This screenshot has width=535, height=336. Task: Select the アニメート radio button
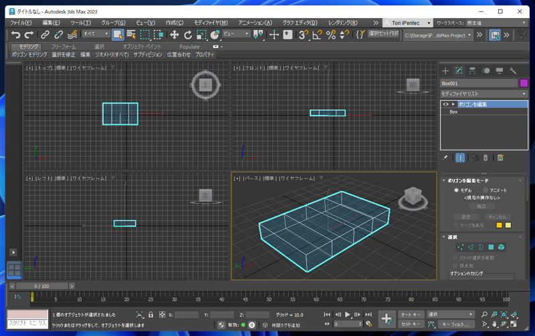[x=486, y=190]
